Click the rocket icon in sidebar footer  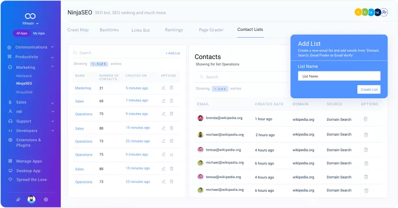18,200
